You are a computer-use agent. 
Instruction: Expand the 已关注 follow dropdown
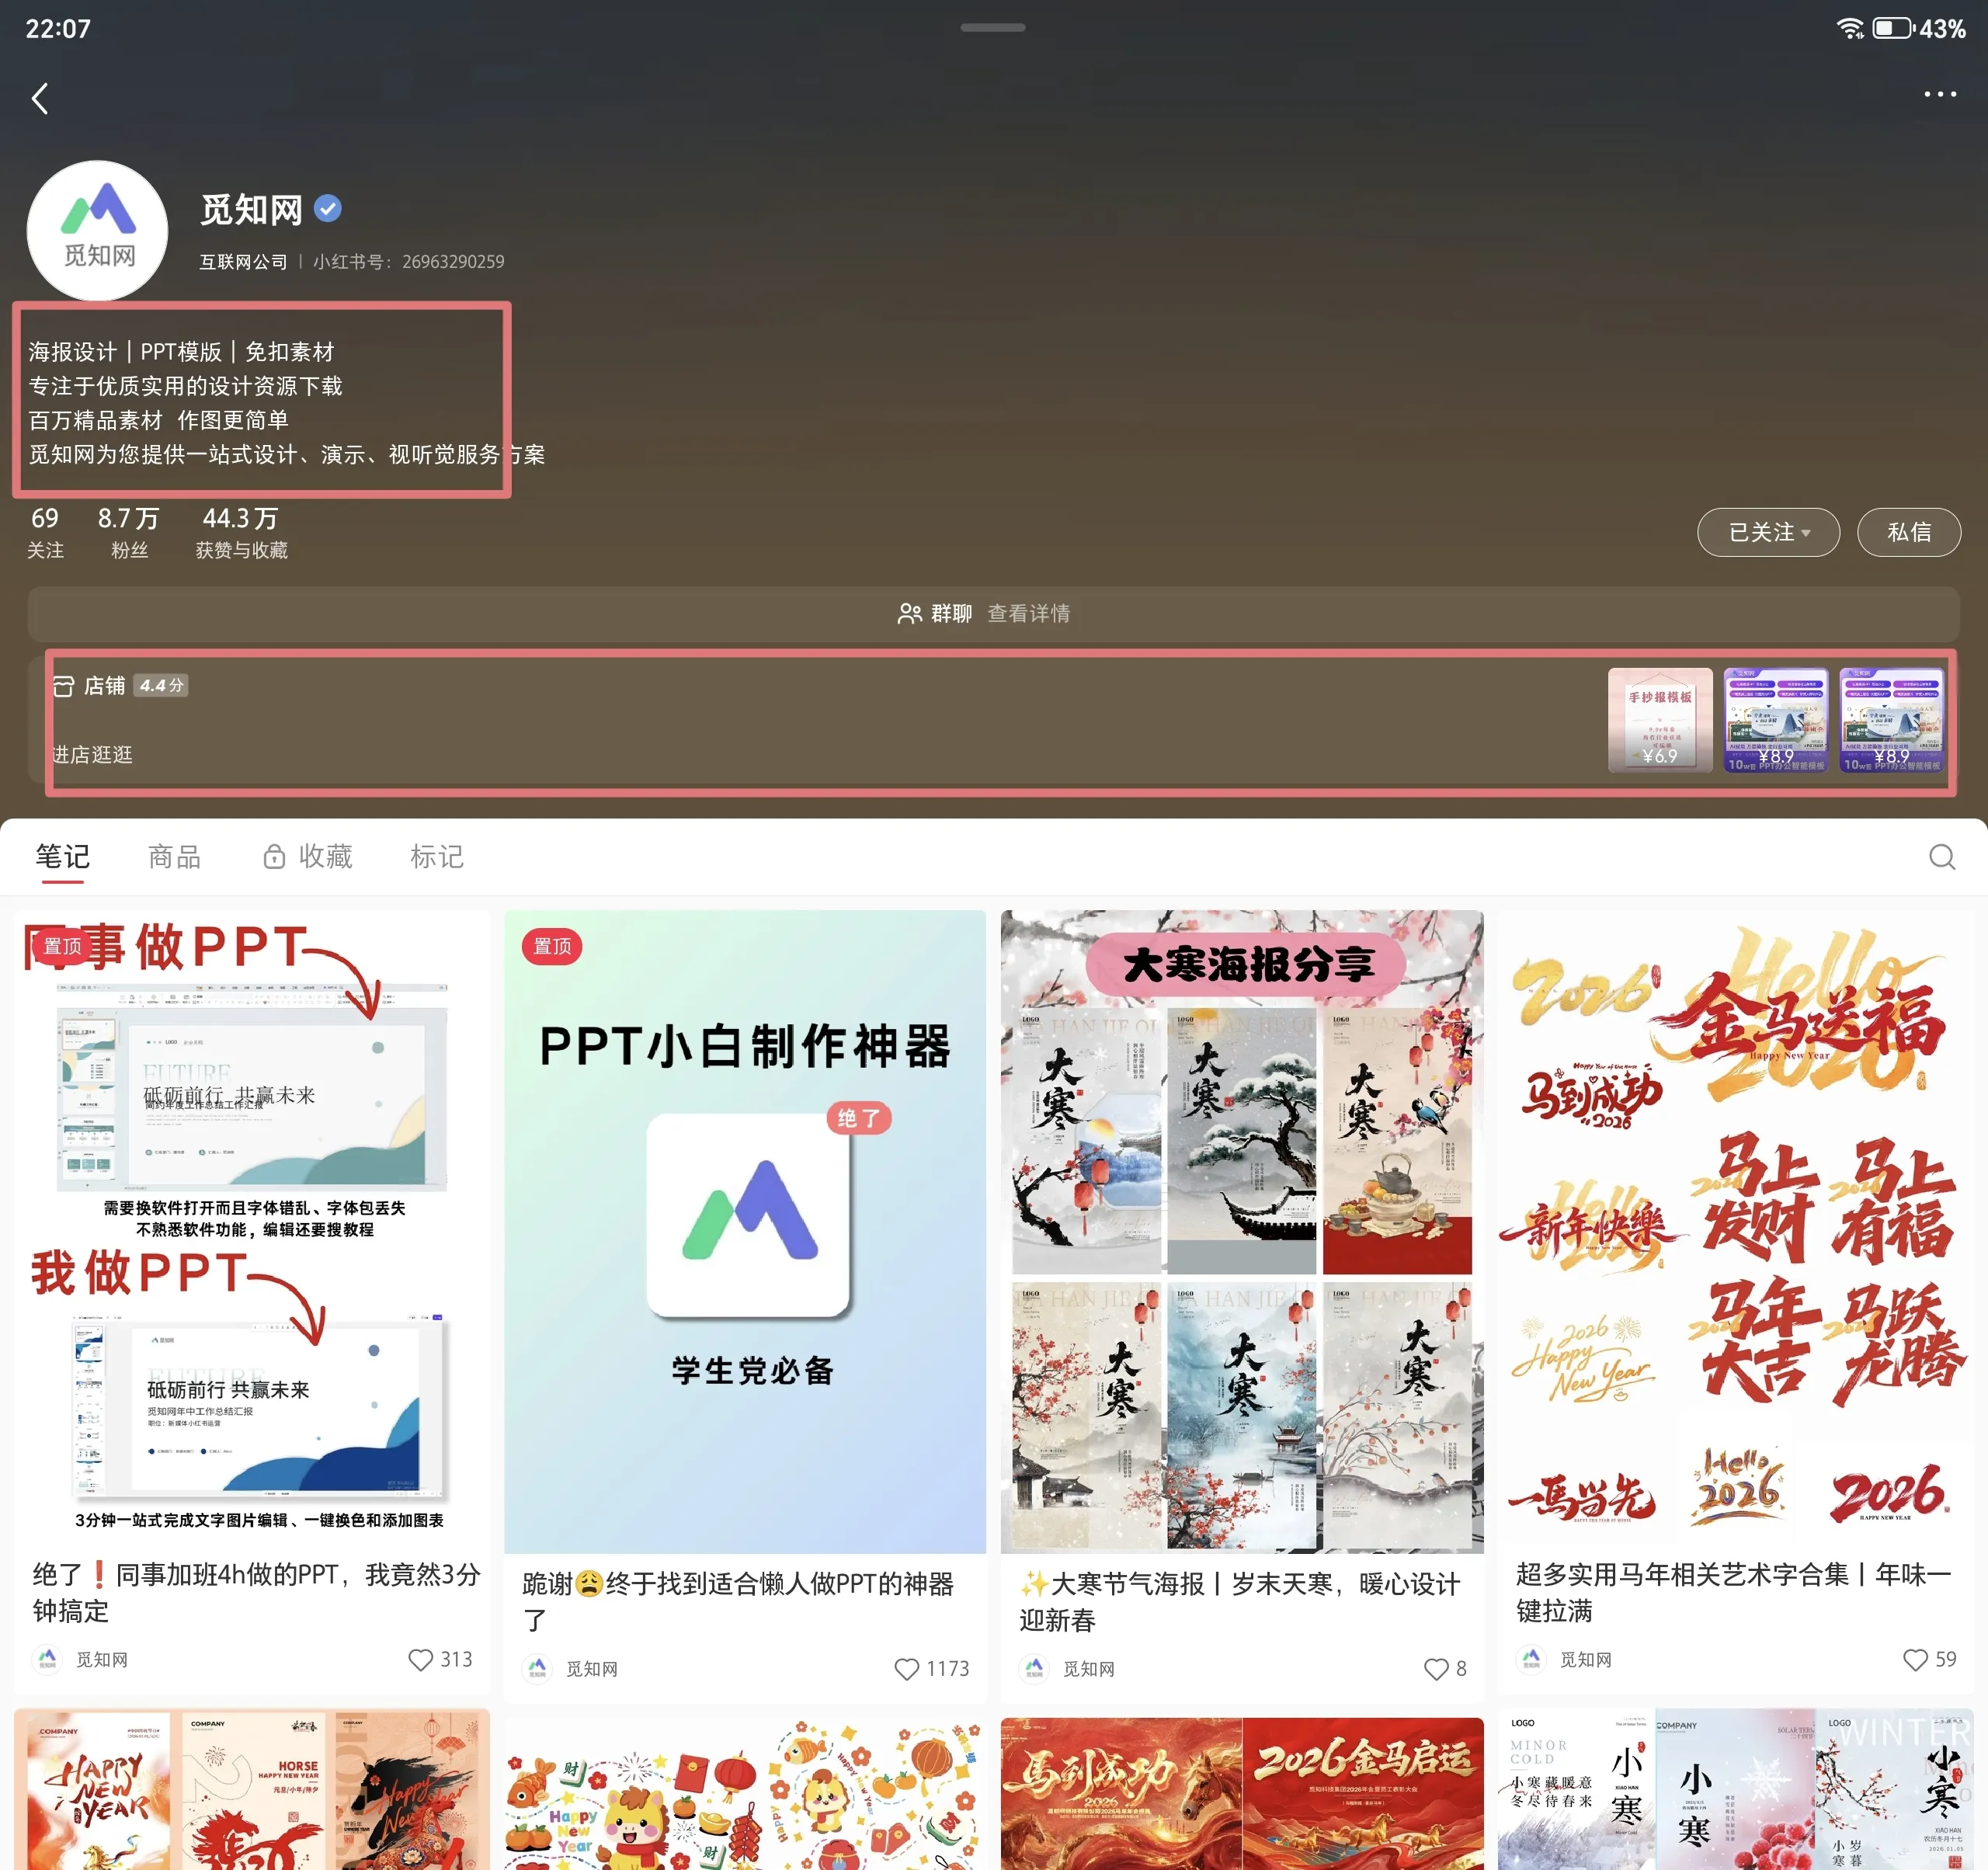tap(1767, 532)
